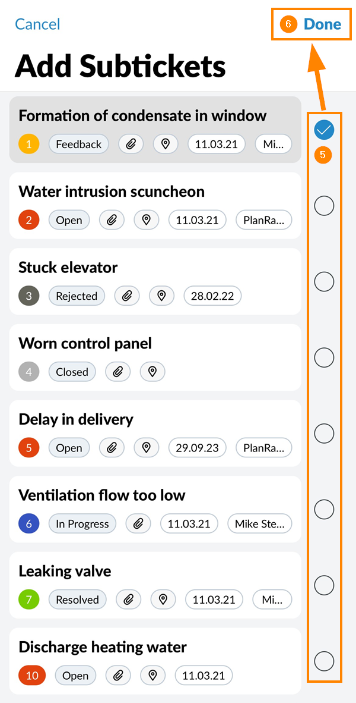This screenshot has width=356, height=703.
Task: Click location pin on Delay in delivery ticket
Action: 147,448
